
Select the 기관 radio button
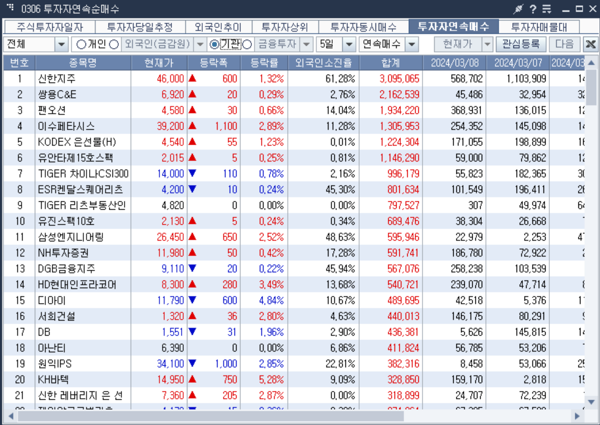214,44
